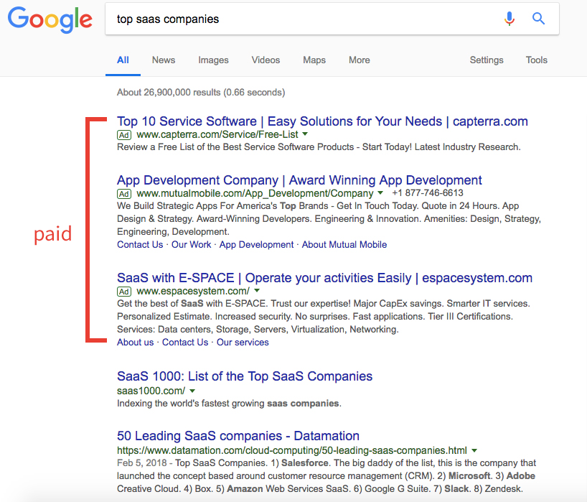The image size is (587, 502).
Task: Open the Maps tab
Action: [x=314, y=60]
